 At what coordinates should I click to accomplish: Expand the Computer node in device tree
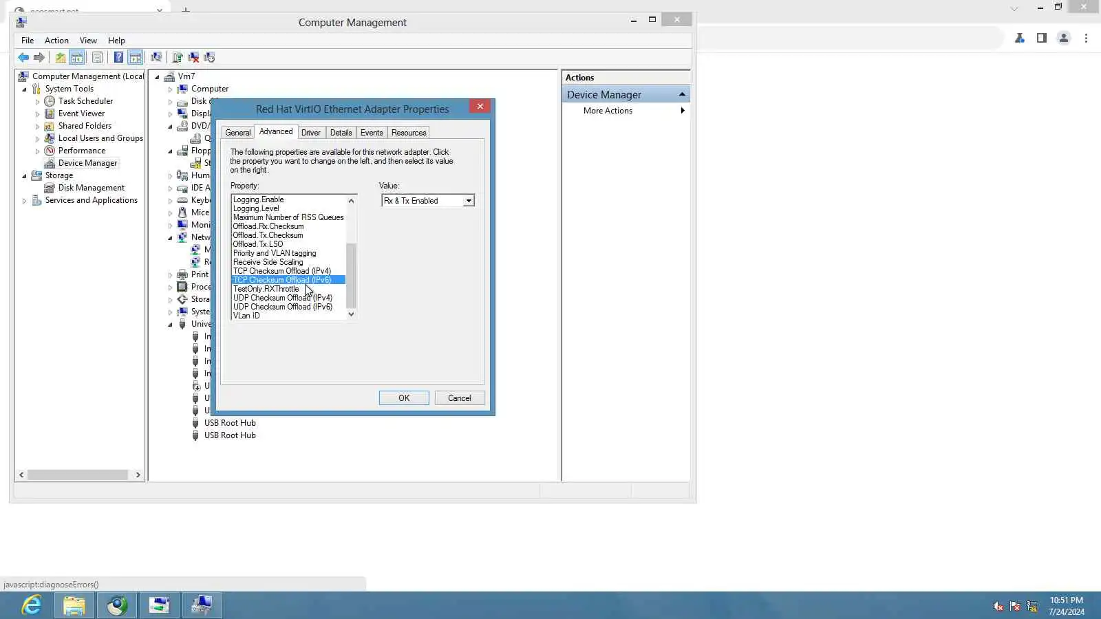(170, 89)
